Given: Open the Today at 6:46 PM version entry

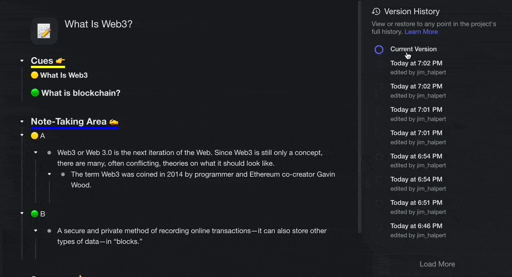Looking at the screenshot, I should click(x=416, y=226).
